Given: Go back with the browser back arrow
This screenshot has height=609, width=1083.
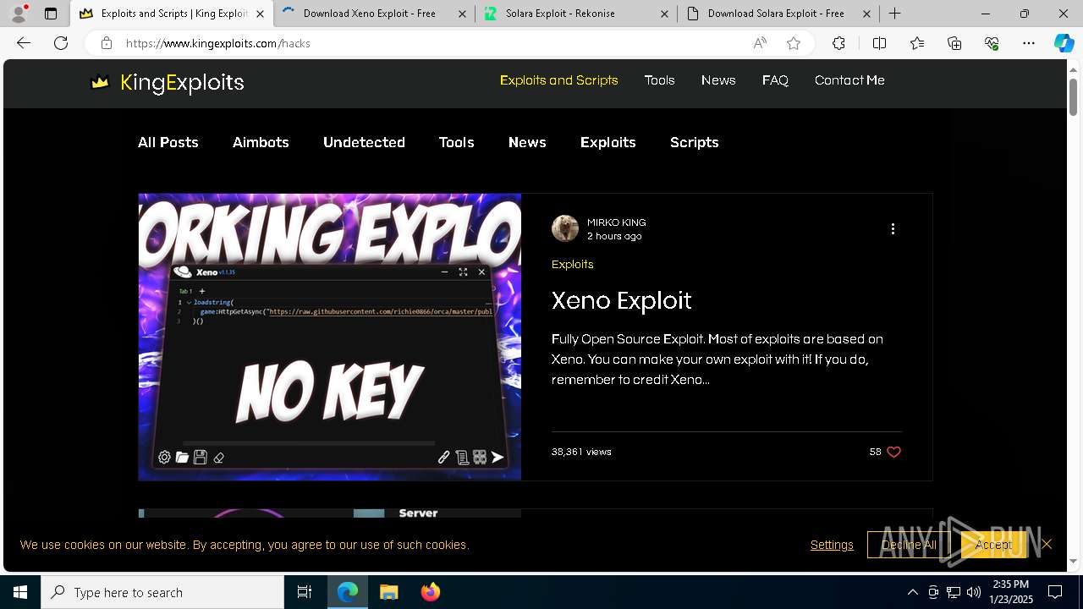Looking at the screenshot, I should pos(24,43).
